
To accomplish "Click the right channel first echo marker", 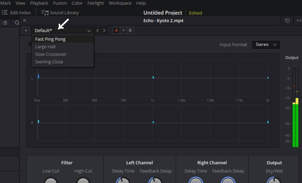I will tap(38, 122).
